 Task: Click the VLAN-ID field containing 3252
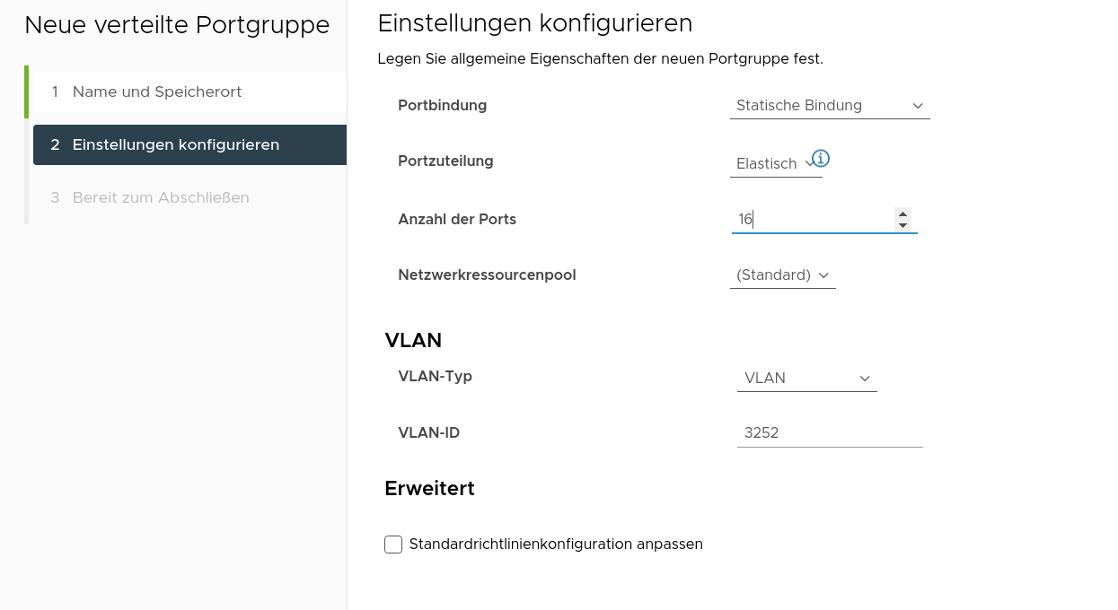[829, 433]
